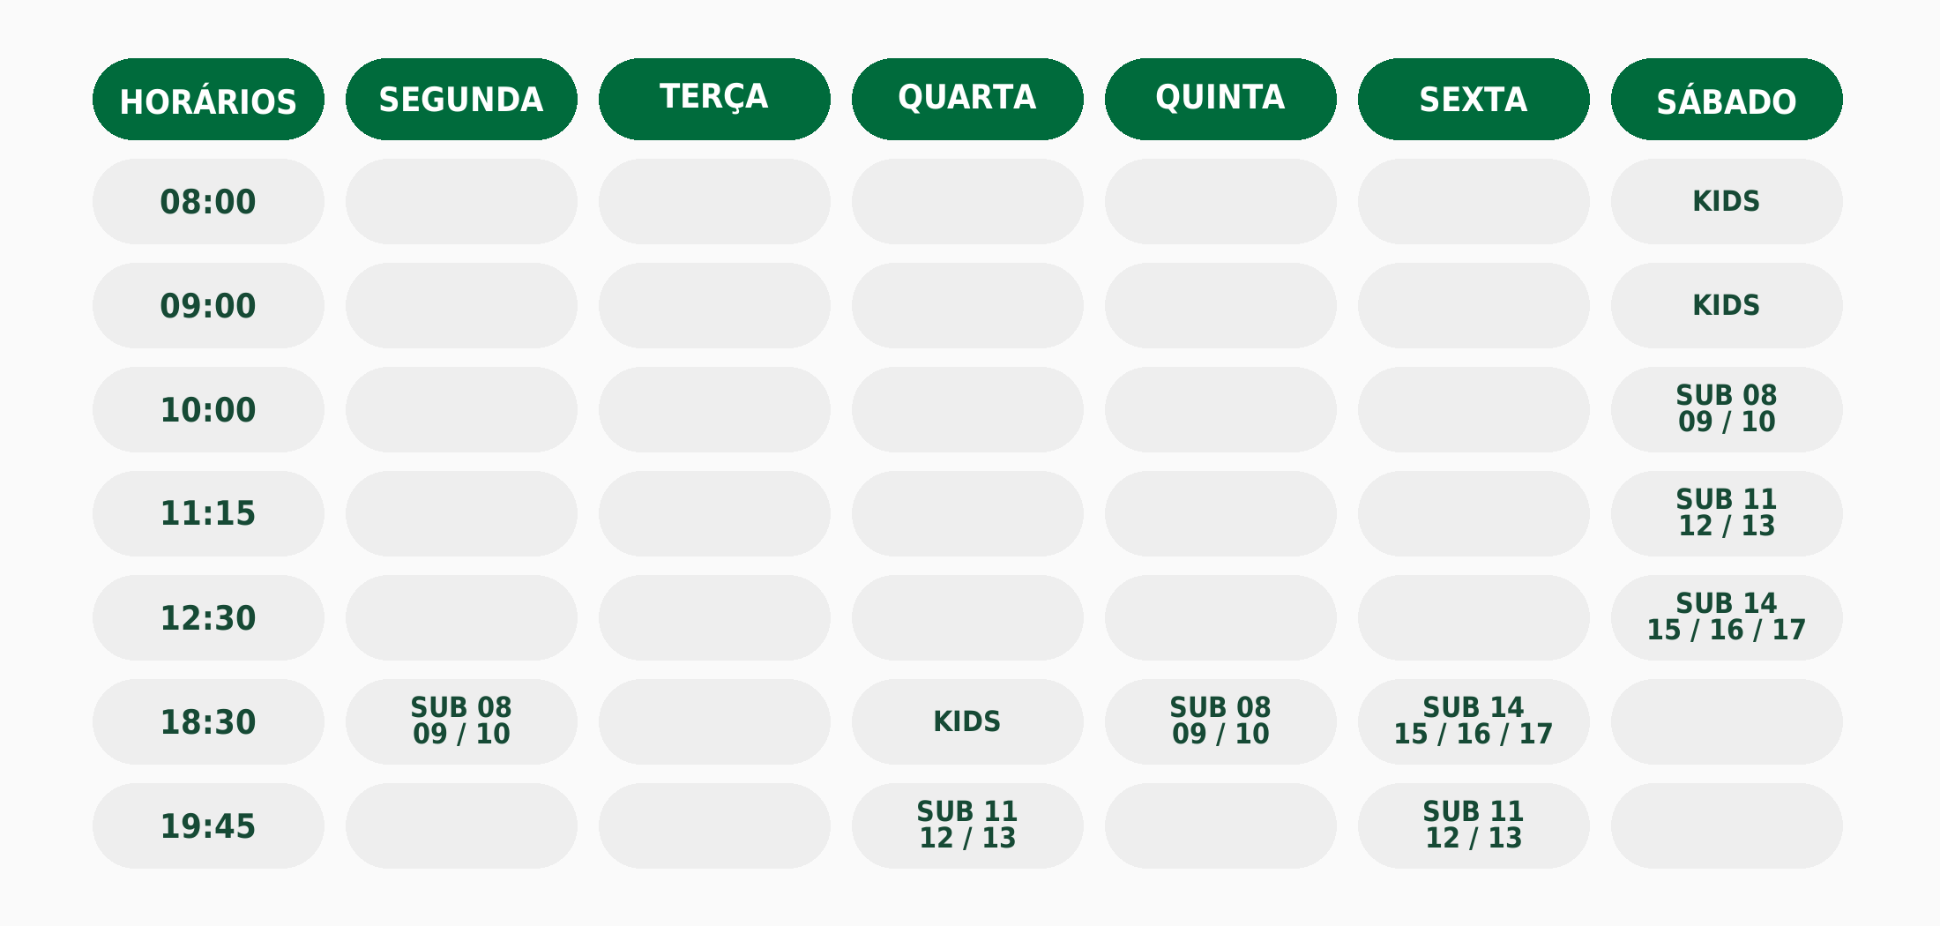Open Wednesday 18:30 KIDS class cell
The width and height of the screenshot is (1940, 926).
pyautogui.click(x=967, y=722)
